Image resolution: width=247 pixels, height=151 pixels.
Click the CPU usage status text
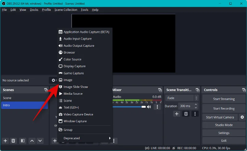click(x=216, y=148)
